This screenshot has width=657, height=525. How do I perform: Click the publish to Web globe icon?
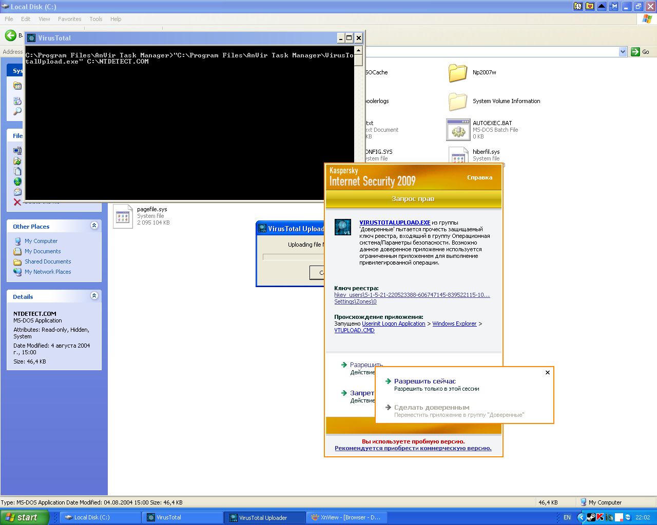[x=17, y=181]
